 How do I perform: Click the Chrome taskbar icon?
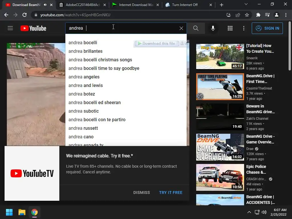point(34,212)
